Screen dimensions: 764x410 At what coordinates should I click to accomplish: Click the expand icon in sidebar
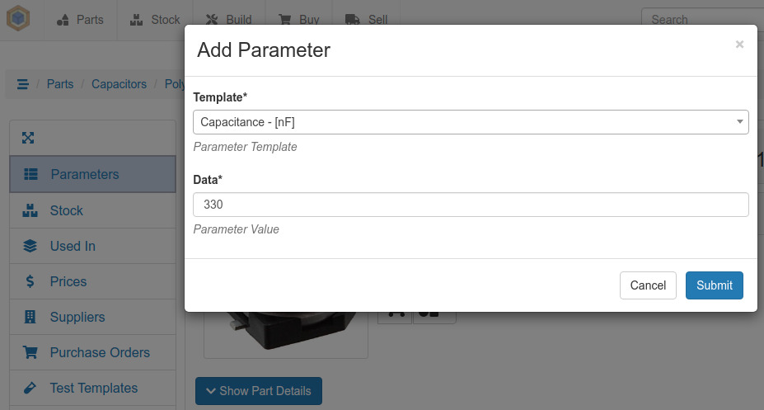click(x=27, y=138)
